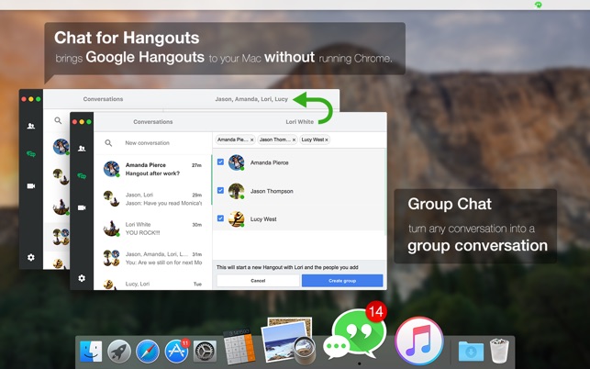Image resolution: width=590 pixels, height=369 pixels.
Task: Remove Lucy West chip with its x
Action: click(x=327, y=140)
